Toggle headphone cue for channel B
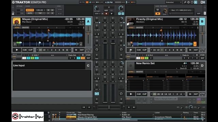 click(121, 49)
